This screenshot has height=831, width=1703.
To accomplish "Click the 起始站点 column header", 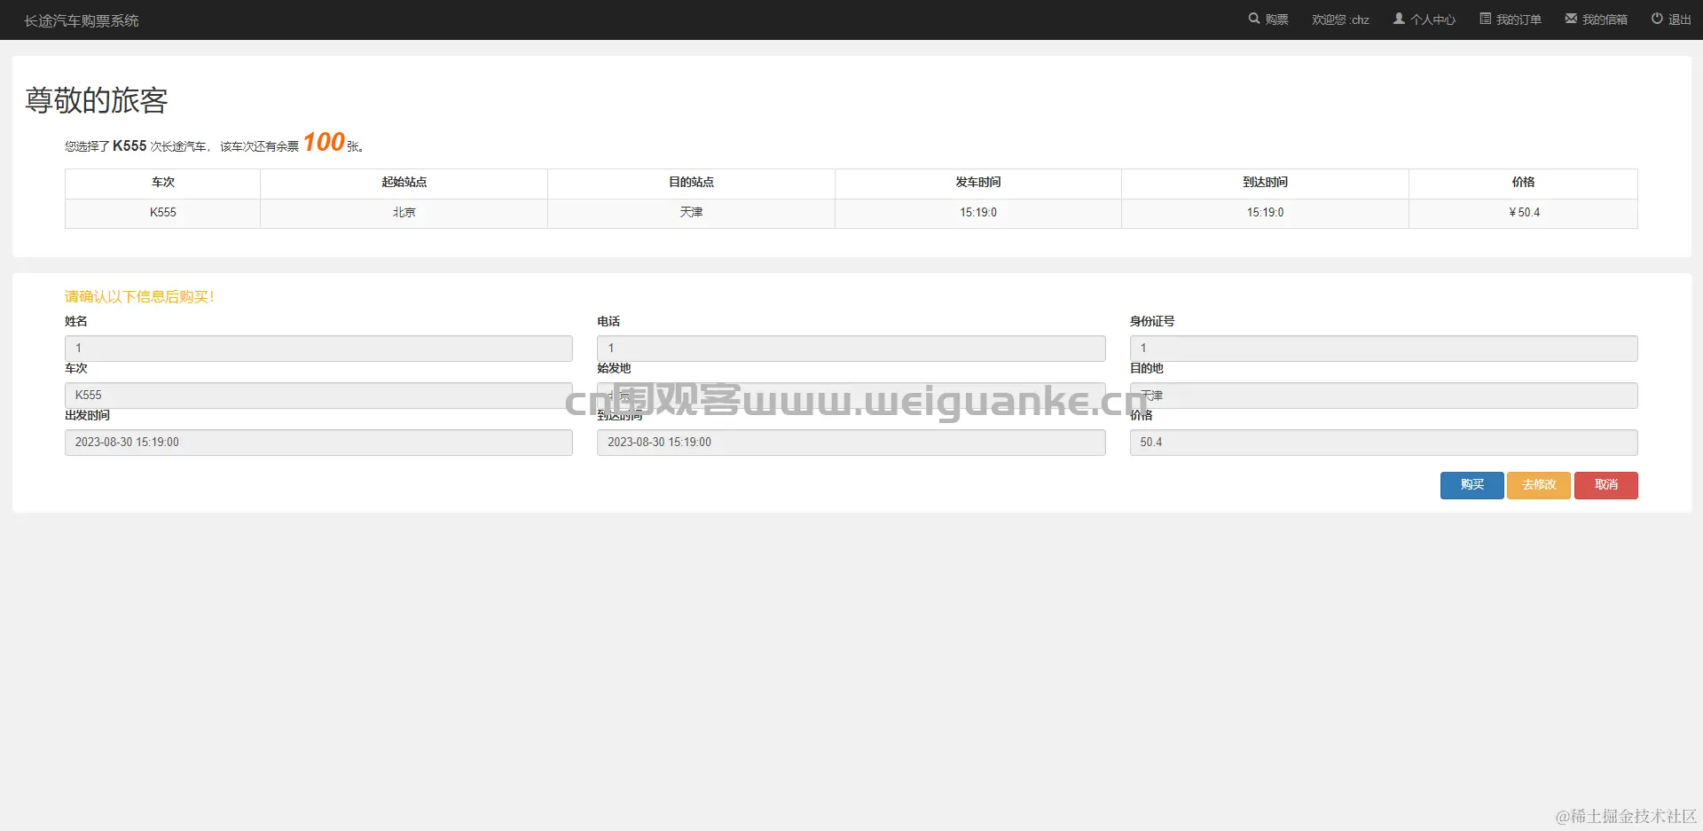I will (404, 182).
